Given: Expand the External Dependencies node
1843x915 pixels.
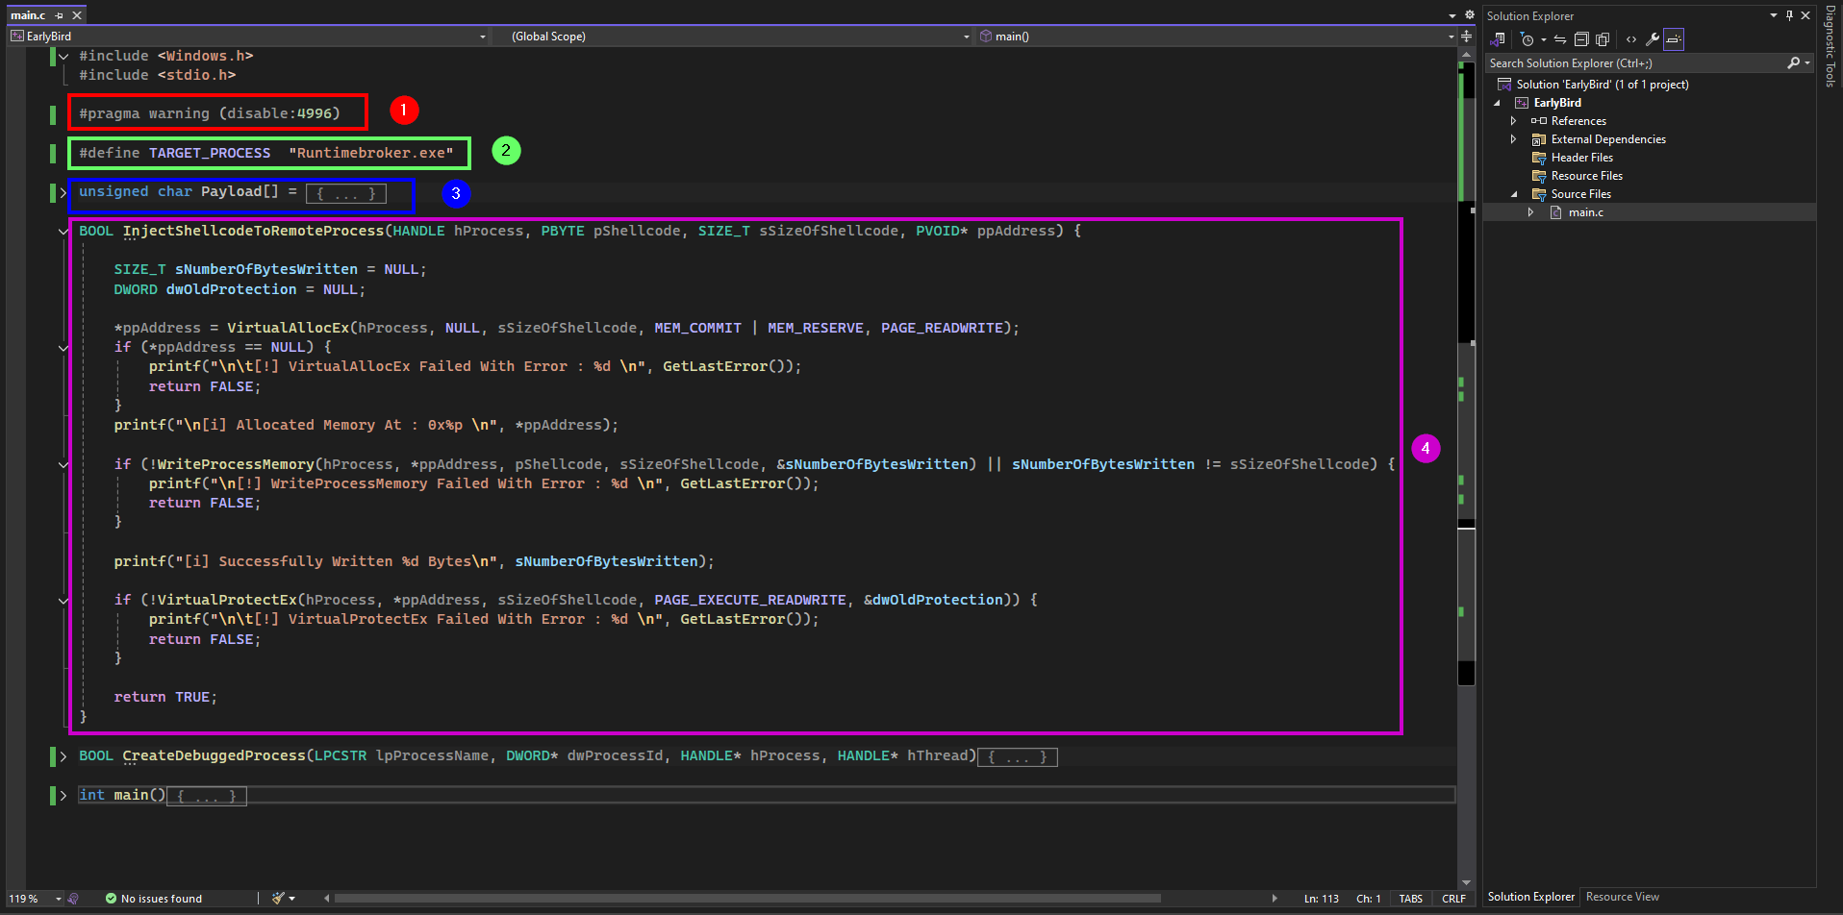Looking at the screenshot, I should click(x=1514, y=139).
